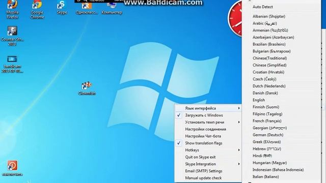The width and height of the screenshot is (326, 183).
Task: Expand the Язык интерфейса submenu
Action: click(x=208, y=108)
